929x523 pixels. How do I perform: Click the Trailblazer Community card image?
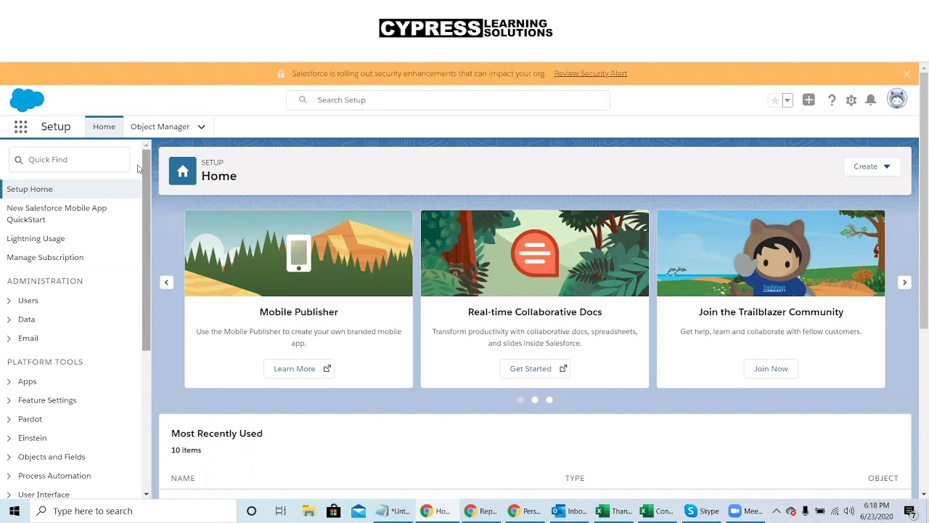[771, 254]
